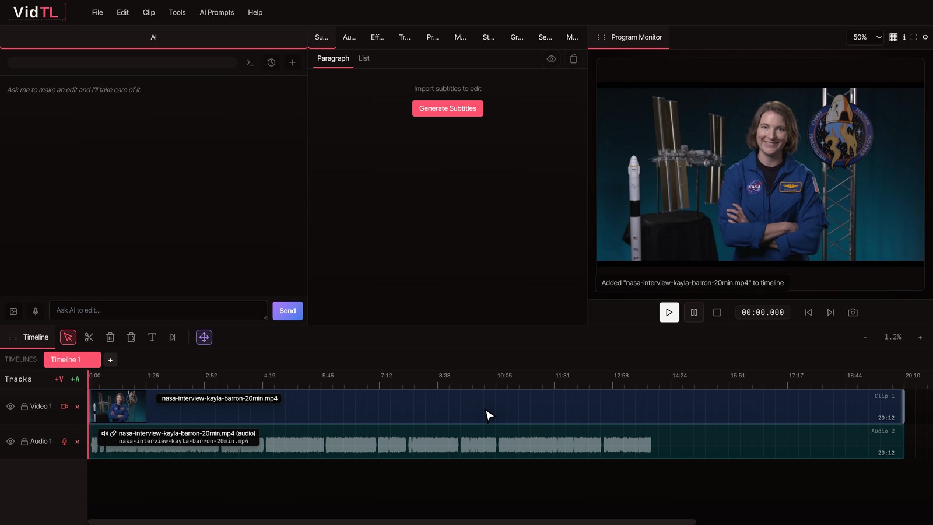Show Program Monitor info icon

(904, 37)
